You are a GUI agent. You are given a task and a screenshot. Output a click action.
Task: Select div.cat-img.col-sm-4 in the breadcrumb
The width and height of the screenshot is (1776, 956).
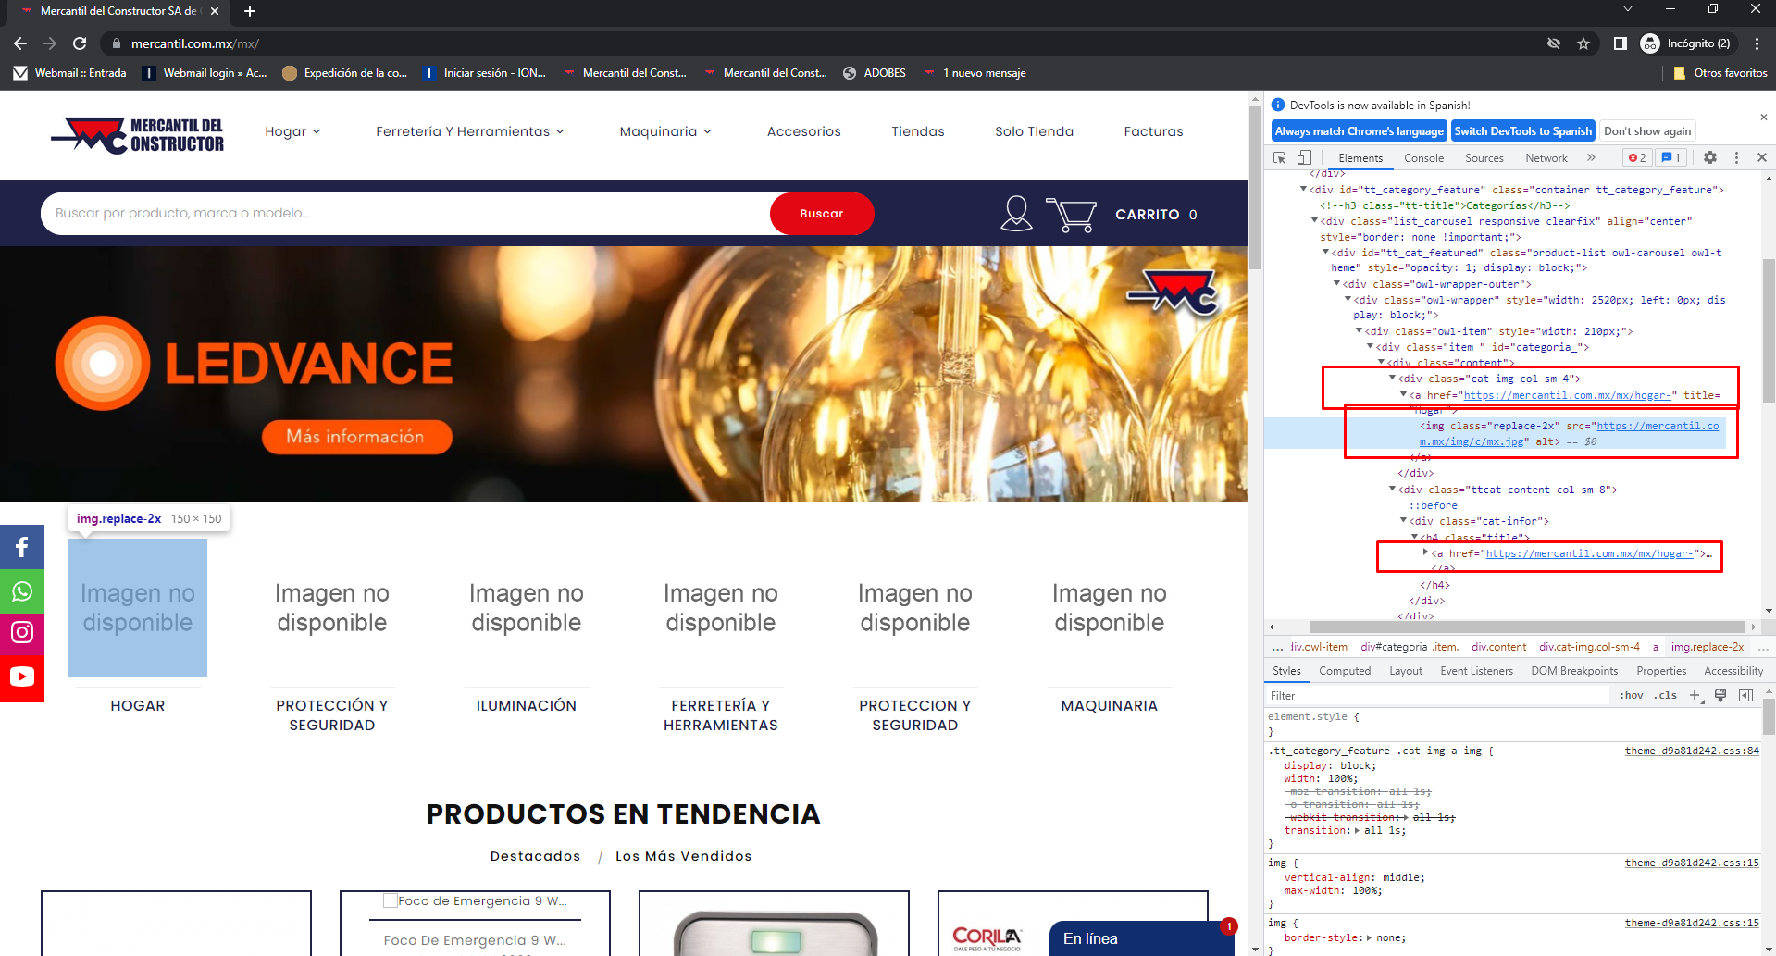point(1589,647)
